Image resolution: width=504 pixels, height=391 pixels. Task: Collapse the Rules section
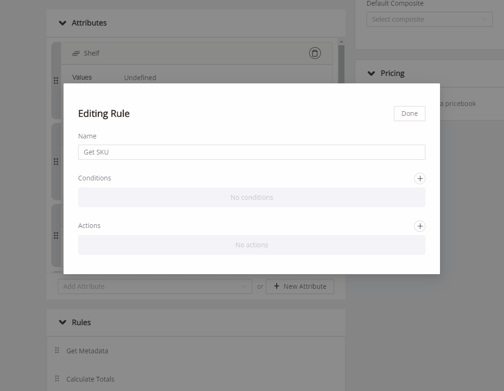63,323
